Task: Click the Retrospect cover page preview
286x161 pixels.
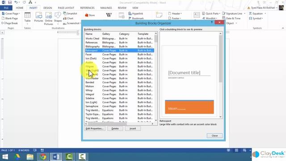Action: click(189, 81)
